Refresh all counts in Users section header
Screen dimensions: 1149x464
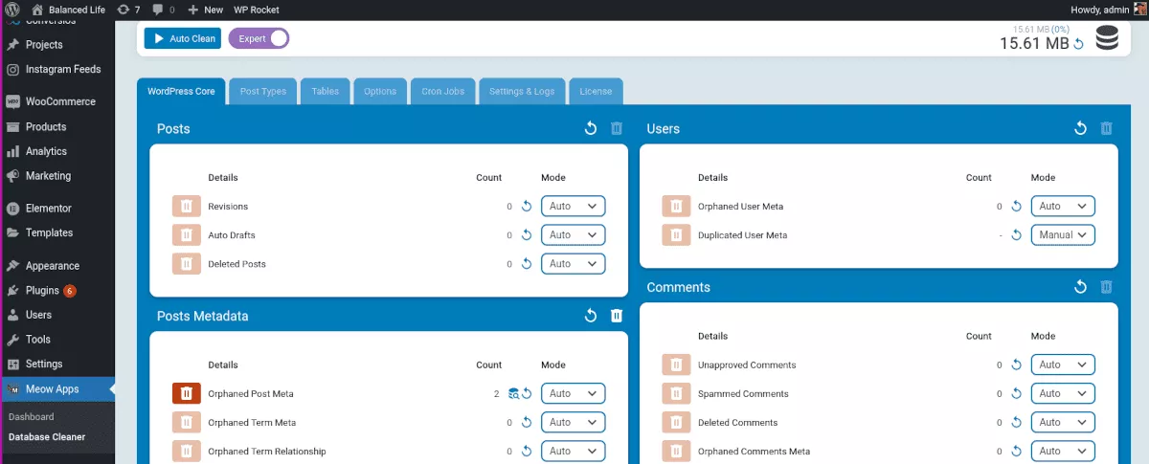coord(1081,128)
